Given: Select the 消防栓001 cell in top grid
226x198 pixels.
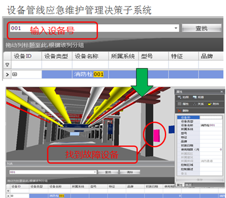Looking at the screenshot, I should click(x=90, y=75).
